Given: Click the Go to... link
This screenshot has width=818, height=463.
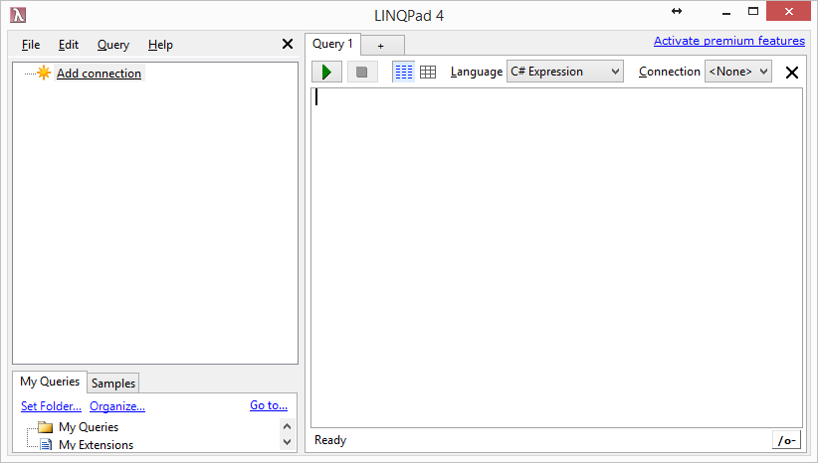Looking at the screenshot, I should 269,405.
